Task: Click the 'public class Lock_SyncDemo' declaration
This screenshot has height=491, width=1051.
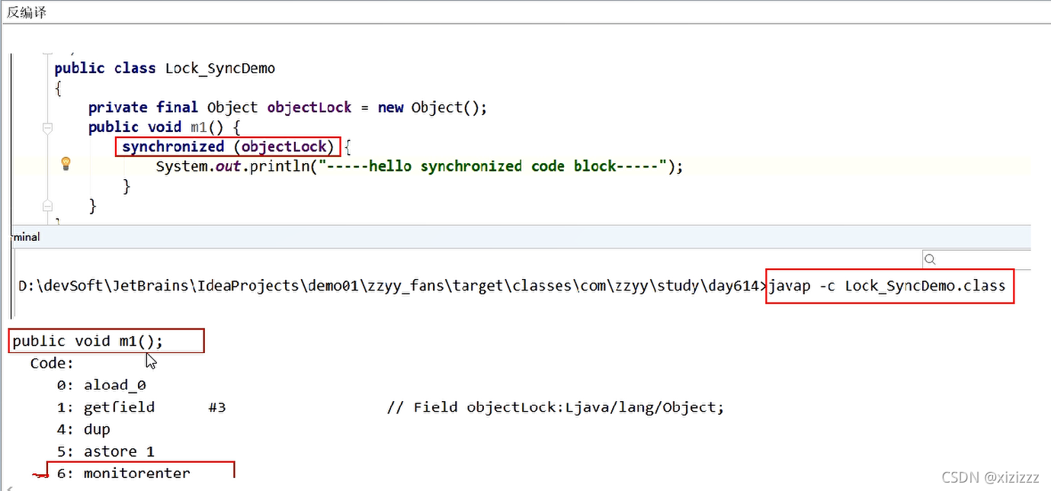Action: pyautogui.click(x=165, y=68)
